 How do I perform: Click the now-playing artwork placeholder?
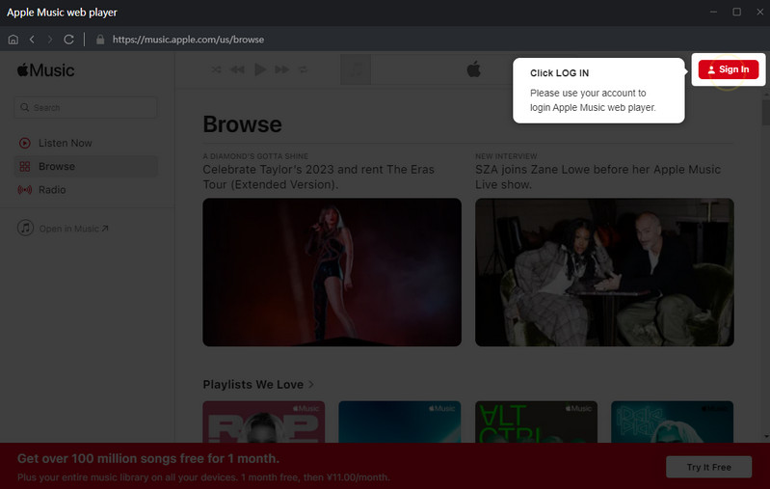pos(356,69)
